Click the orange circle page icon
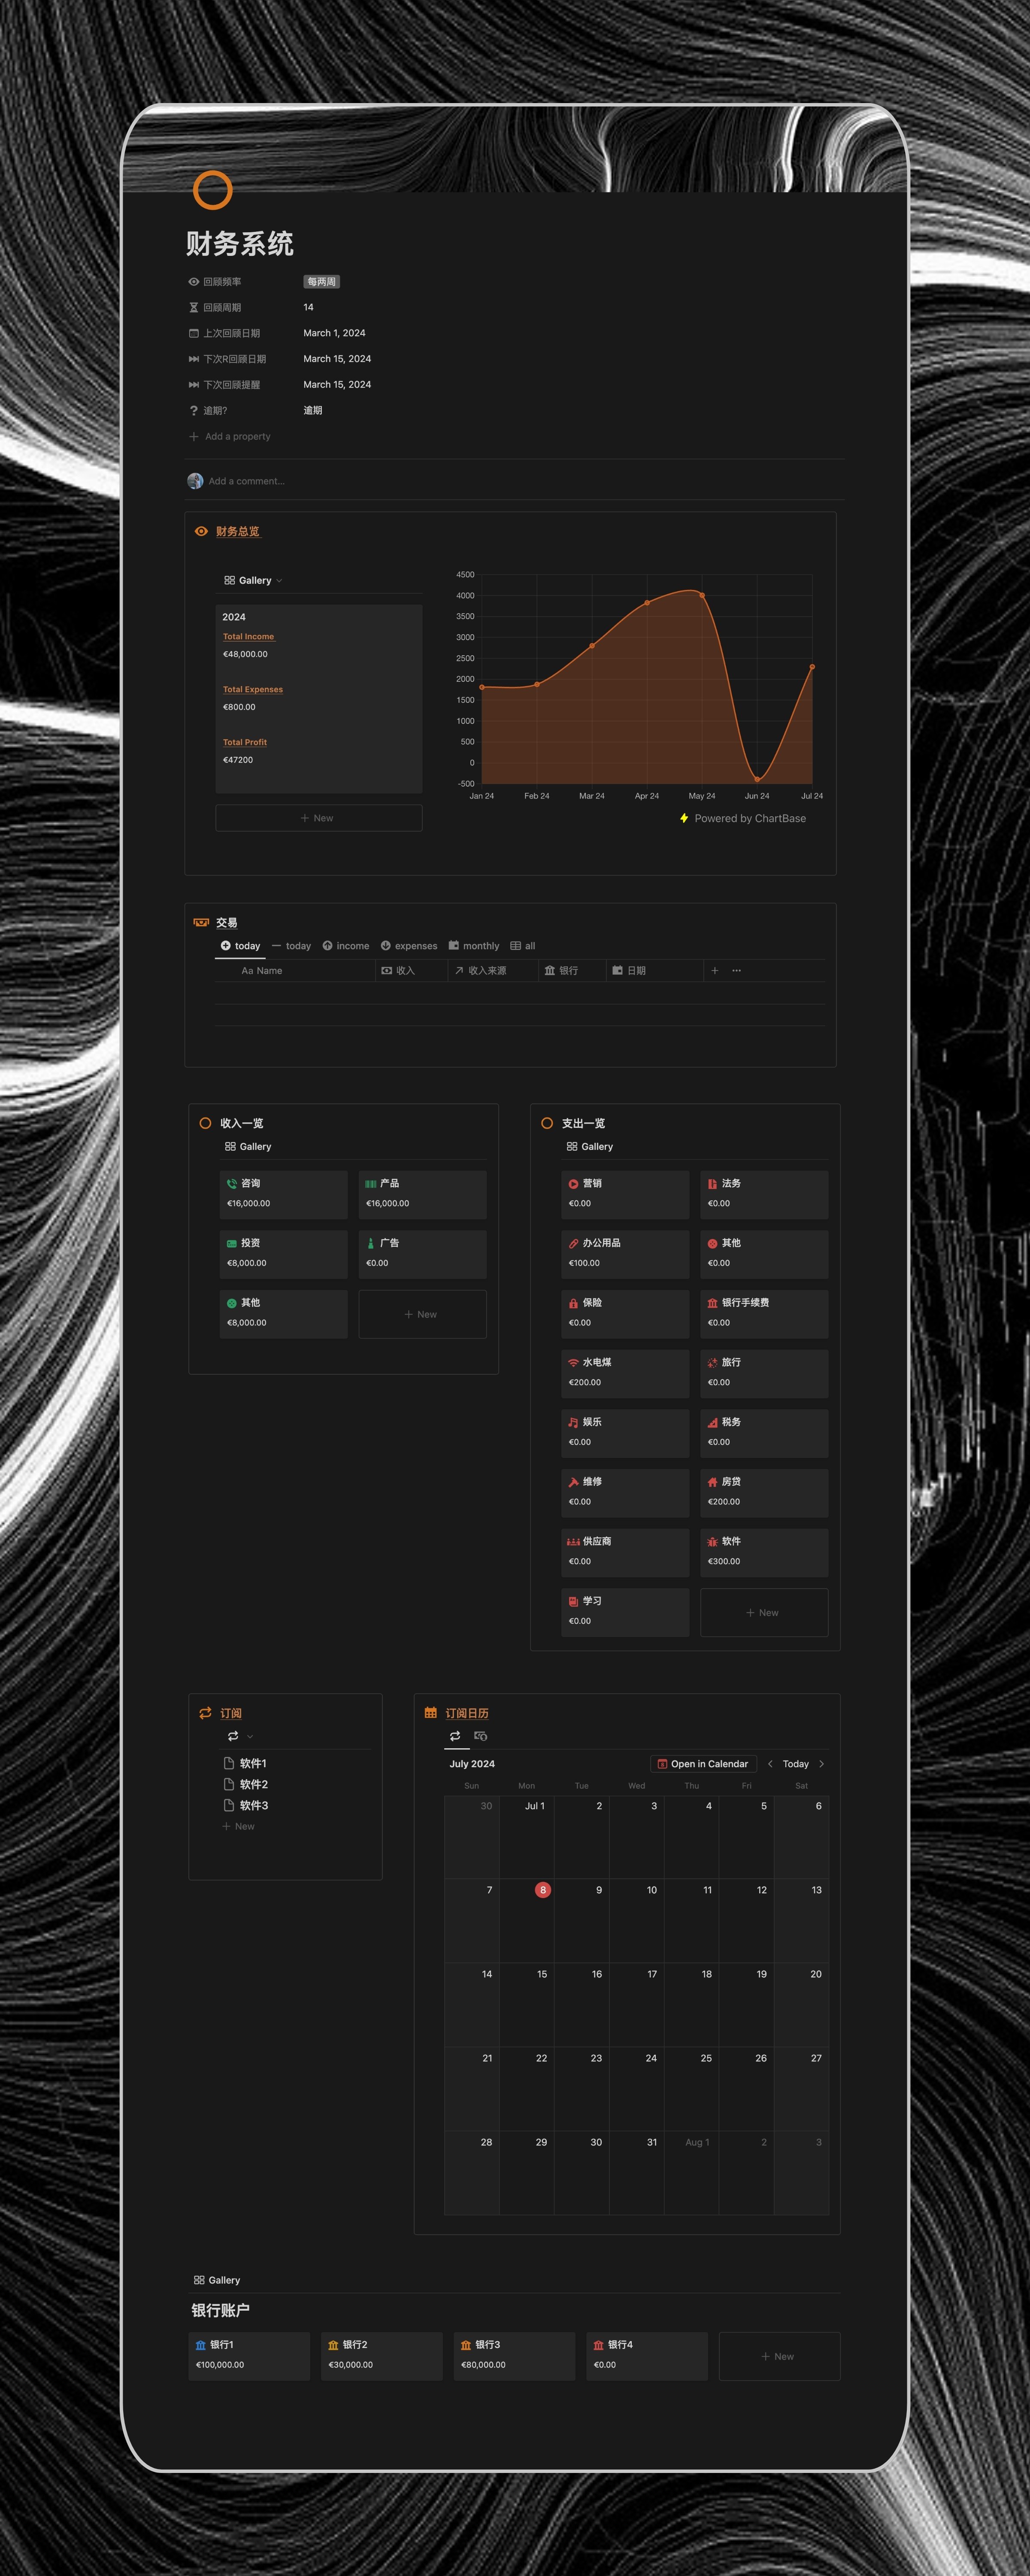Viewport: 1030px width, 2576px height. (x=213, y=190)
